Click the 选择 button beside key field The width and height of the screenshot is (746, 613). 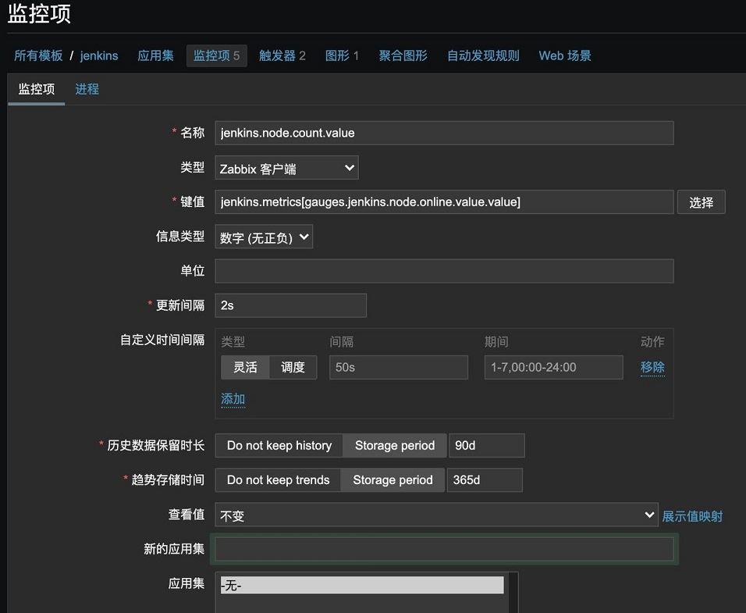[x=701, y=202]
